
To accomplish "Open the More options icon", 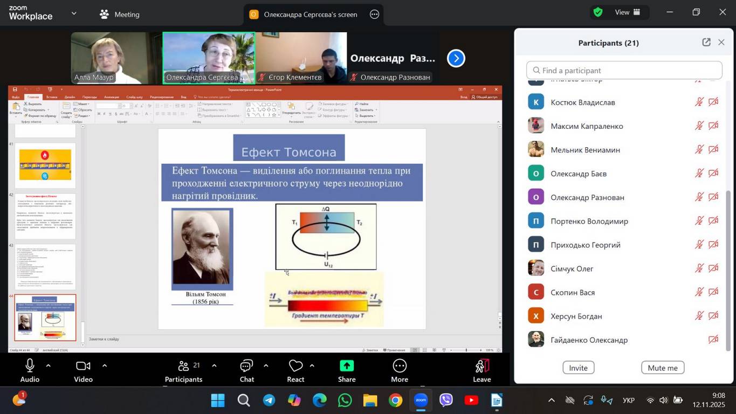I will (x=399, y=367).
